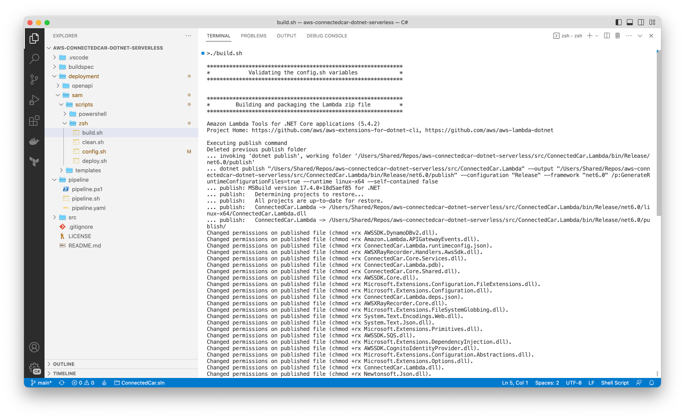Open clean.sh file

[121, 142]
